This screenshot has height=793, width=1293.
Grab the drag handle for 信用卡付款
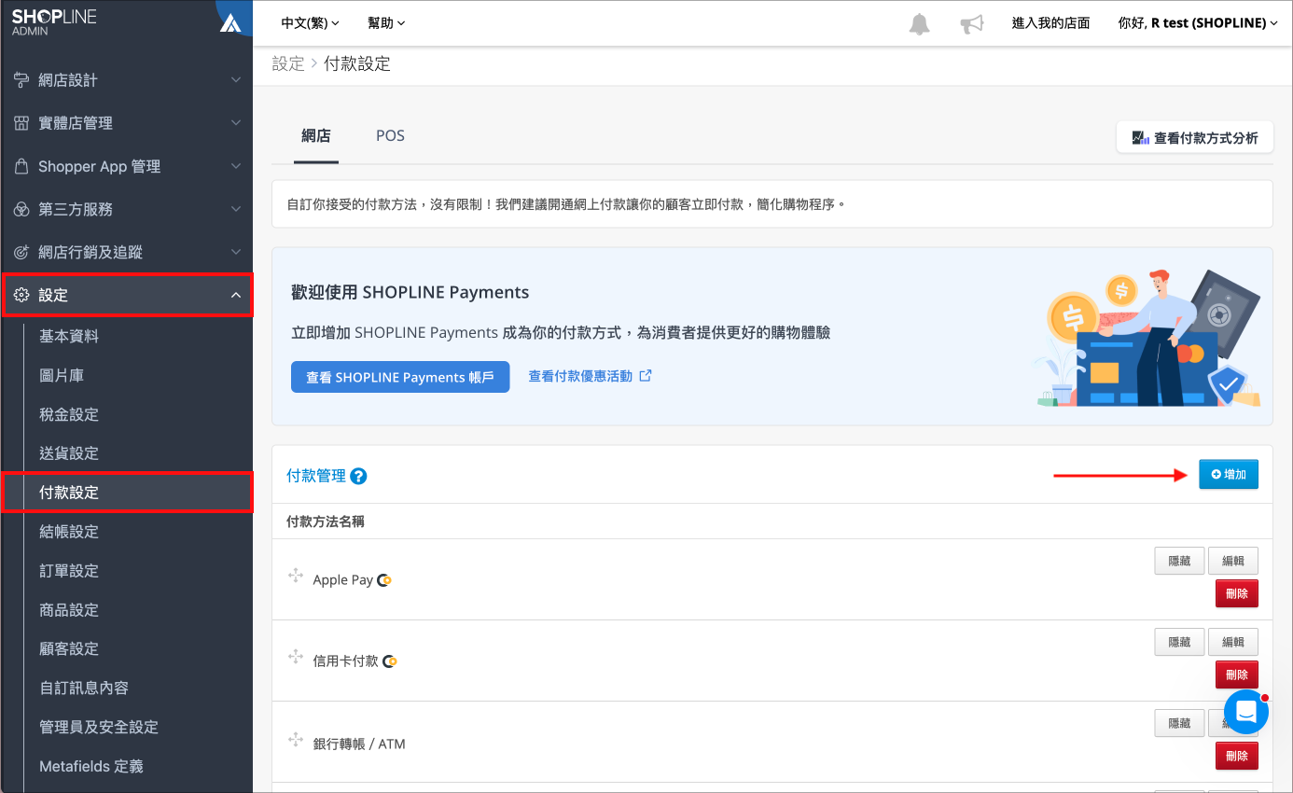tap(296, 657)
